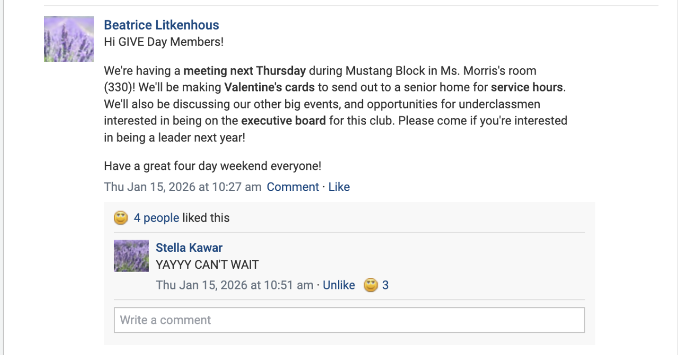Click in the 'Write a comment' field
The width and height of the screenshot is (678, 355).
pos(349,320)
